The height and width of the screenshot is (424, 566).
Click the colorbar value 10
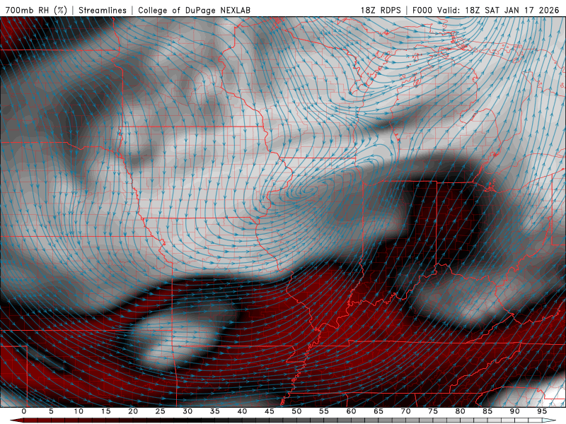click(79, 411)
